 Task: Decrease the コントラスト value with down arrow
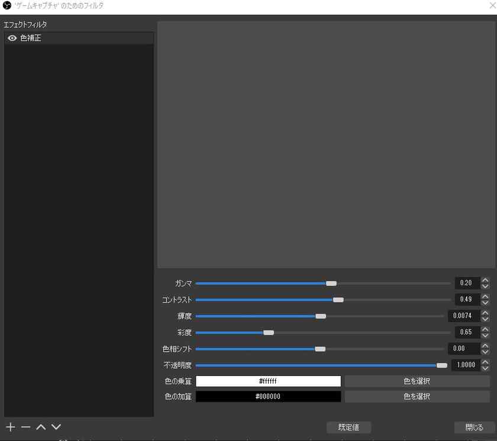pos(485,302)
